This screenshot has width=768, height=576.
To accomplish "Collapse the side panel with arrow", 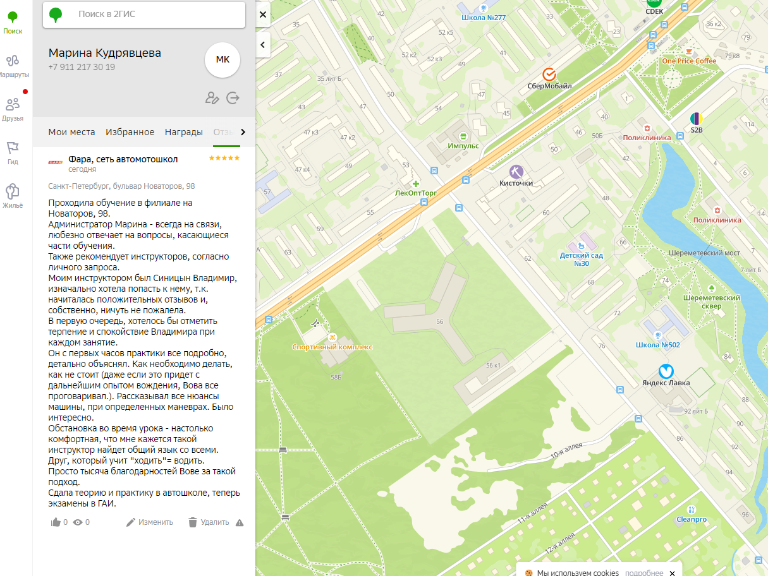I will [x=263, y=45].
